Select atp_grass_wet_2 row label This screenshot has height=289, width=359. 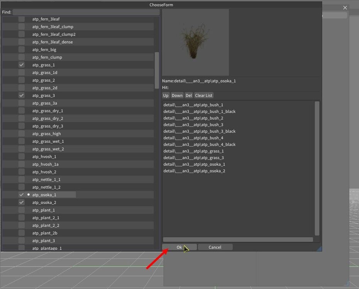click(48, 149)
